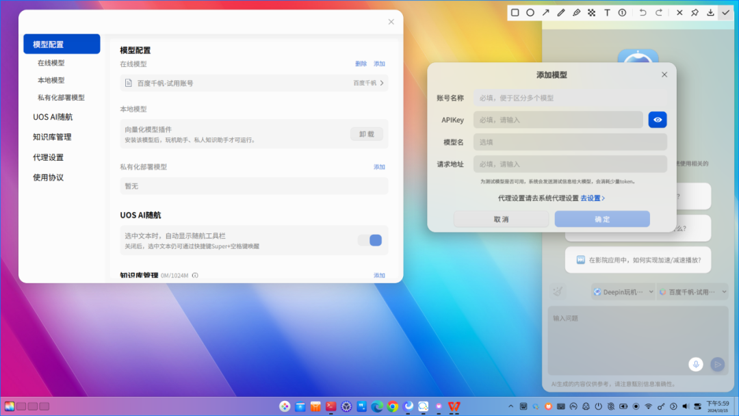Undo the last screenshot annotation
The height and width of the screenshot is (416, 739).
pos(643,13)
